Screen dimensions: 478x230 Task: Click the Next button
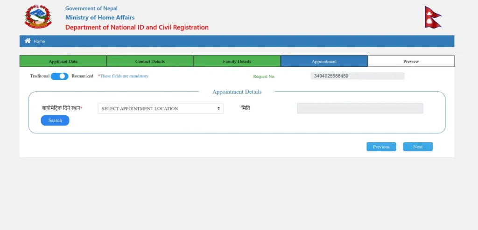[x=418, y=147]
